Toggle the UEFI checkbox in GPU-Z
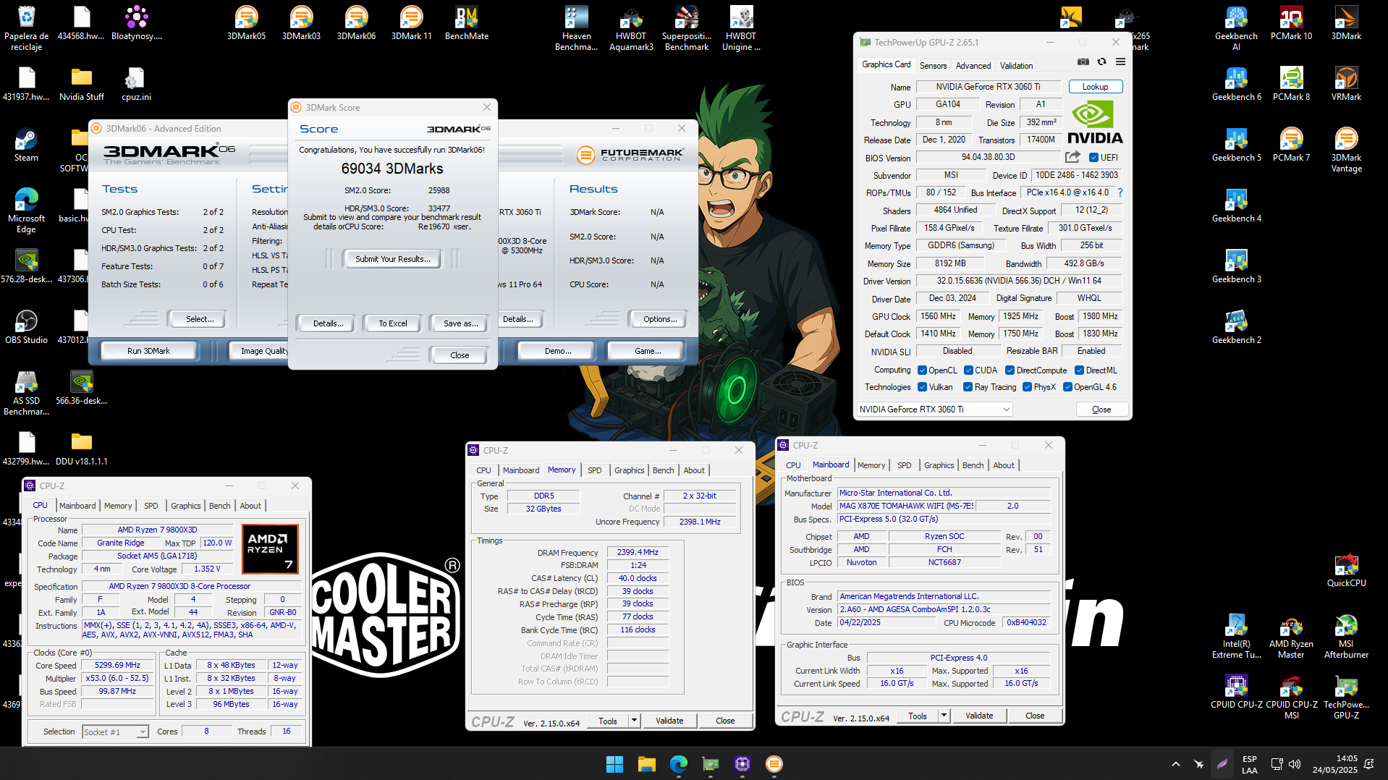This screenshot has width=1388, height=780. [1093, 158]
